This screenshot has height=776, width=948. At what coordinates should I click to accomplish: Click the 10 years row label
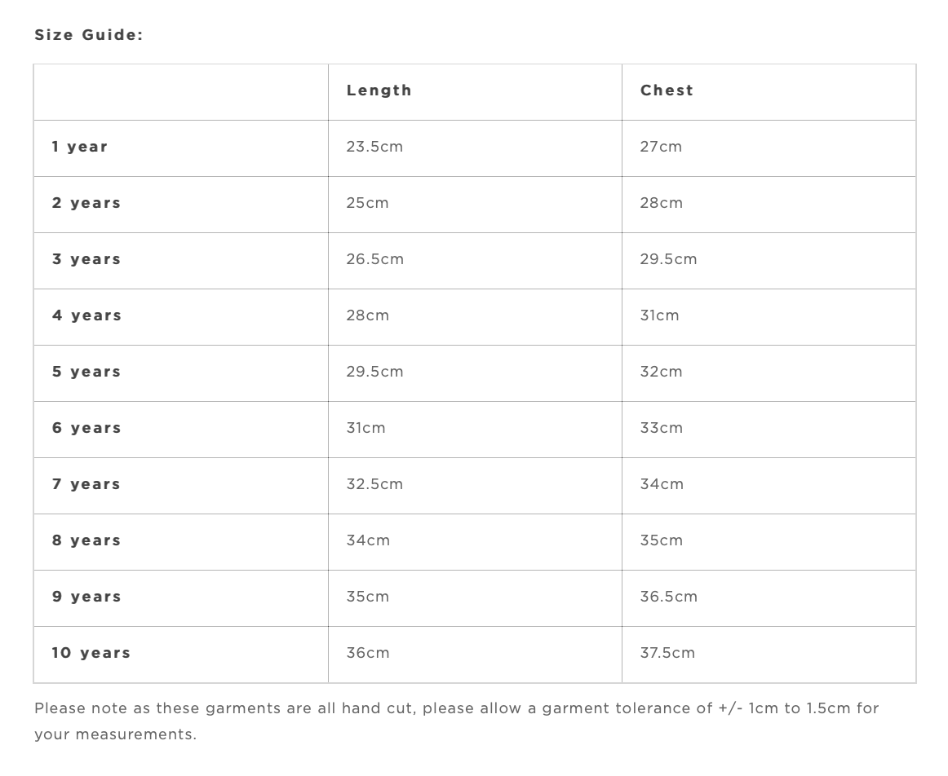tap(91, 653)
